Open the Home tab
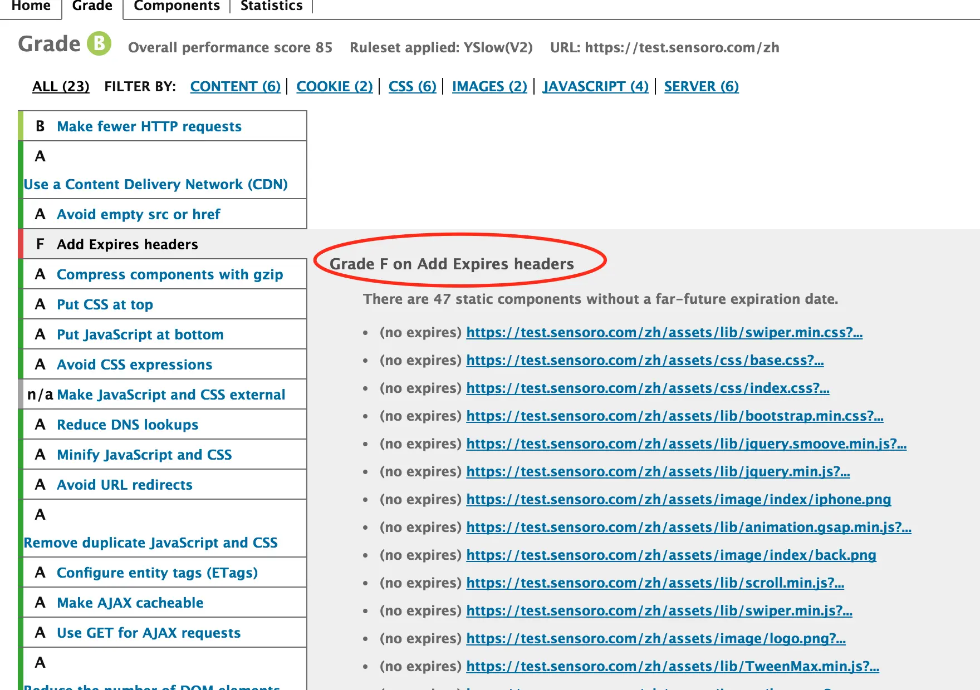This screenshot has height=690, width=980. pyautogui.click(x=31, y=6)
